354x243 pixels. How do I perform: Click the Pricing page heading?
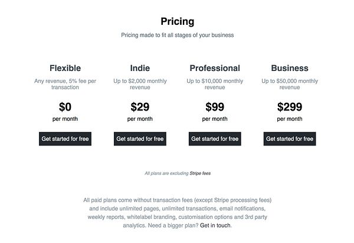[177, 21]
